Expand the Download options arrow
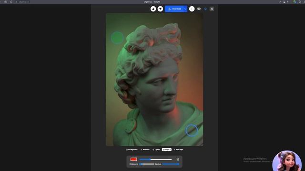 [x=185, y=9]
